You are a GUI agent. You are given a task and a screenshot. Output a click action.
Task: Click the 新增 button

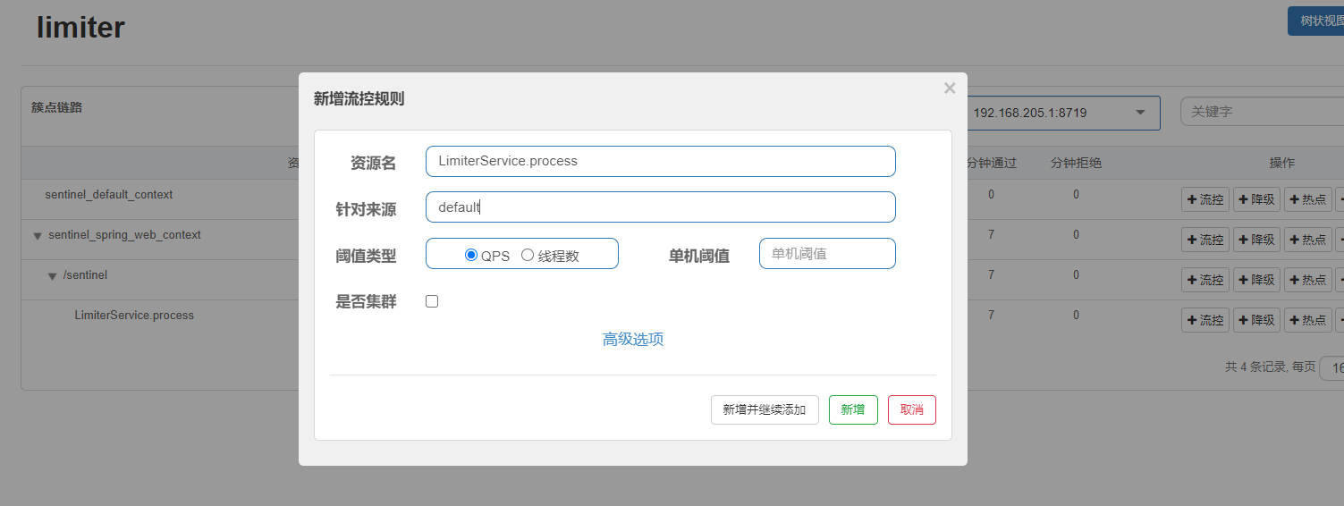point(853,409)
